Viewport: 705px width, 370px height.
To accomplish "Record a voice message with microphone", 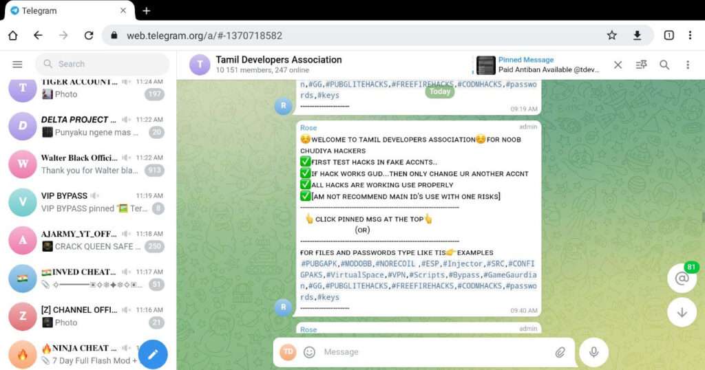I will [x=593, y=352].
